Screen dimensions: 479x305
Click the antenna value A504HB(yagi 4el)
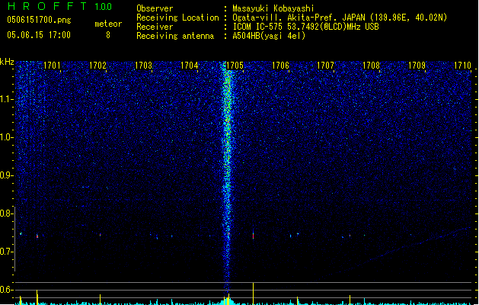tap(269, 36)
